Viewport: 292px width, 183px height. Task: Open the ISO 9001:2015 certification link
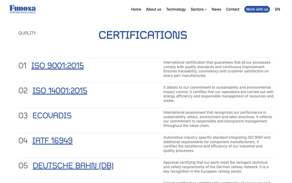[x=57, y=66]
